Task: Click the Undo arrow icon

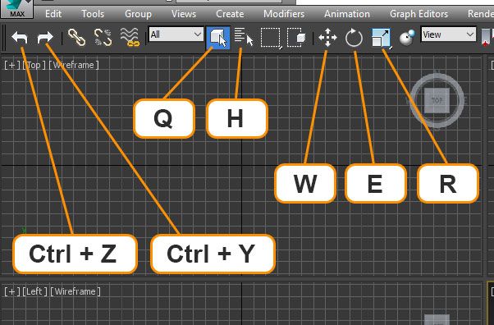Action: [x=20, y=38]
